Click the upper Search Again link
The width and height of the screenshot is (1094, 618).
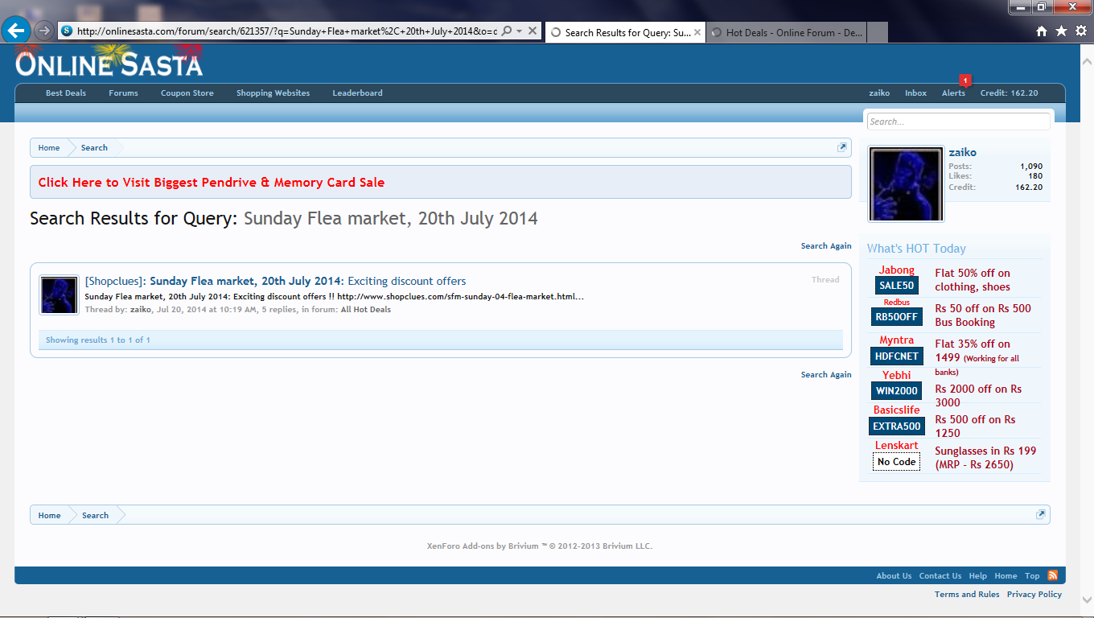pyautogui.click(x=826, y=246)
